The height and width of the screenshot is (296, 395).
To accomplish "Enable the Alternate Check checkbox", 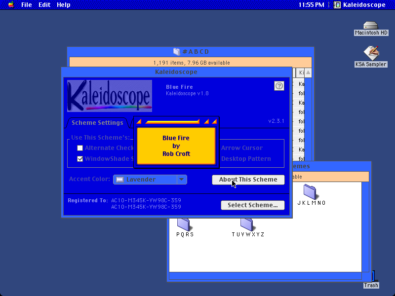I will point(80,148).
